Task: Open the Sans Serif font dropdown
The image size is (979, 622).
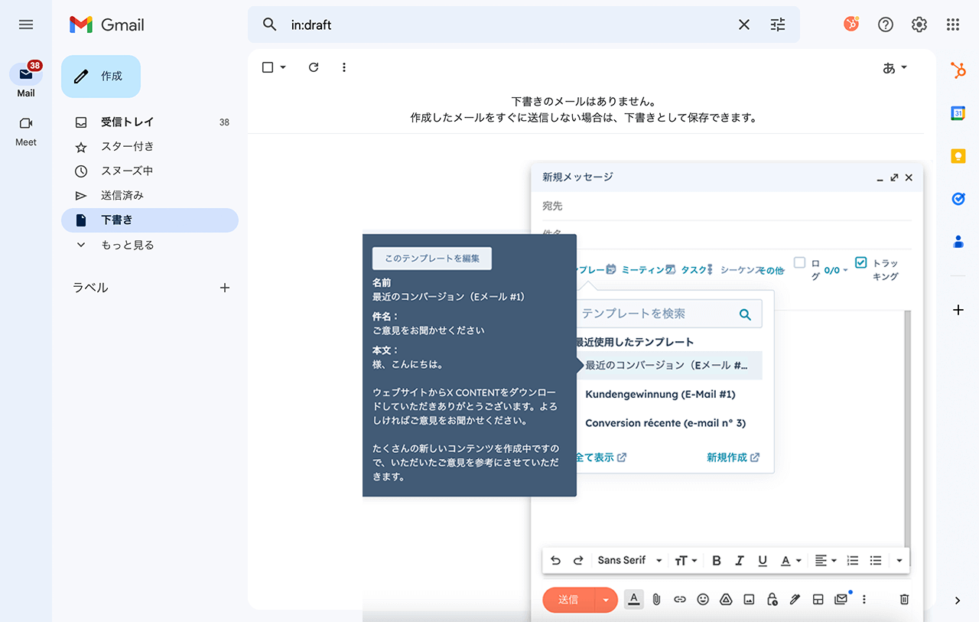Action: pos(629,561)
